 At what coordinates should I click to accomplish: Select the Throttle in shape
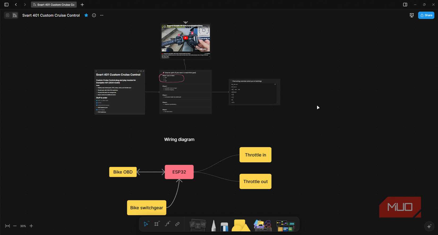[x=255, y=155]
